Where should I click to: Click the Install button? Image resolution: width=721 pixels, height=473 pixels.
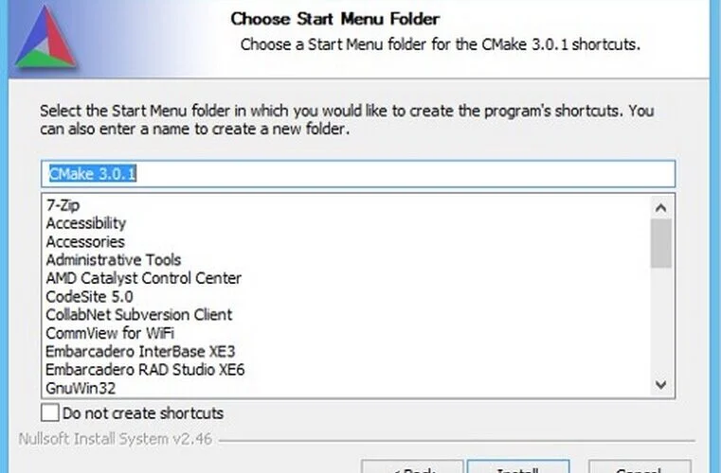point(518,466)
